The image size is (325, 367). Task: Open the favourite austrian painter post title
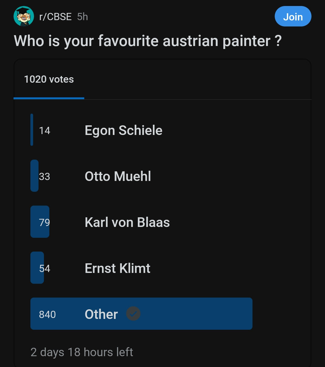pos(147,41)
